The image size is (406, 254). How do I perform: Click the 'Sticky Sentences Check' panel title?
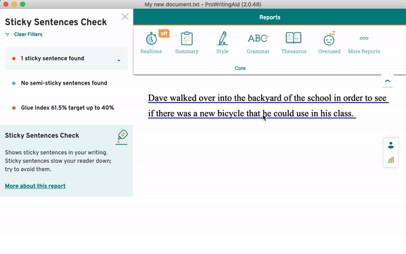pyautogui.click(x=55, y=22)
